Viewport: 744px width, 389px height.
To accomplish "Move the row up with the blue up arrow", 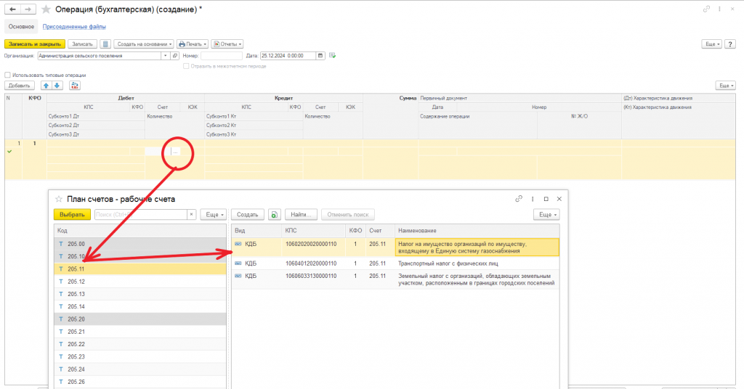I will point(46,86).
